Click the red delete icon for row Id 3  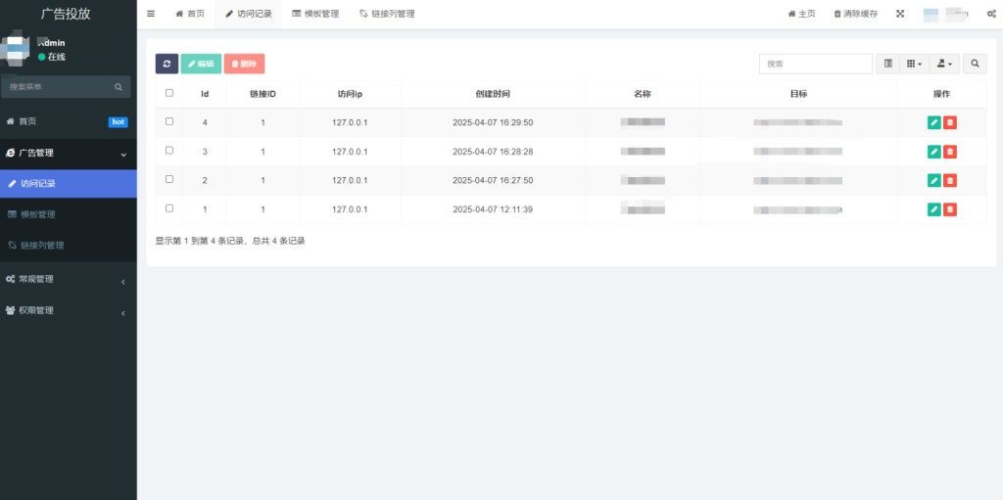tap(950, 152)
